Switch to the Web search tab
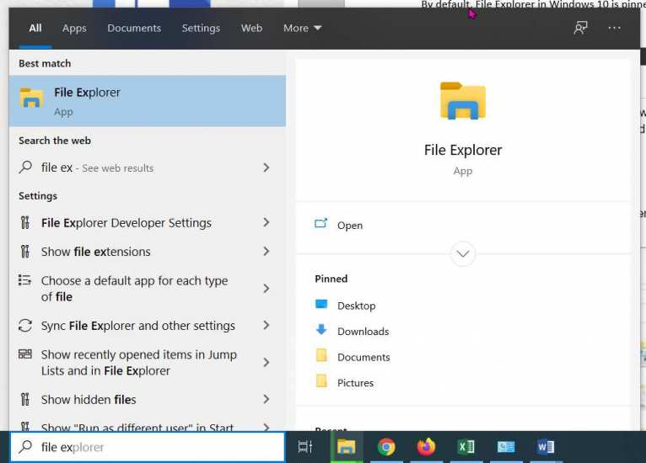This screenshot has width=646, height=463. coord(251,28)
